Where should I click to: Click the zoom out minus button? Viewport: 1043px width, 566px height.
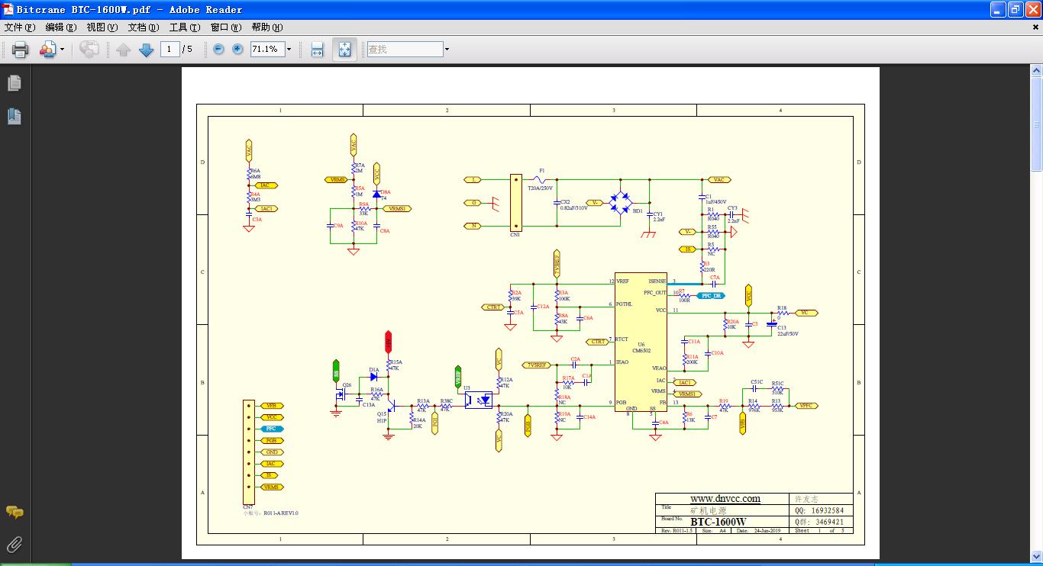pos(219,50)
